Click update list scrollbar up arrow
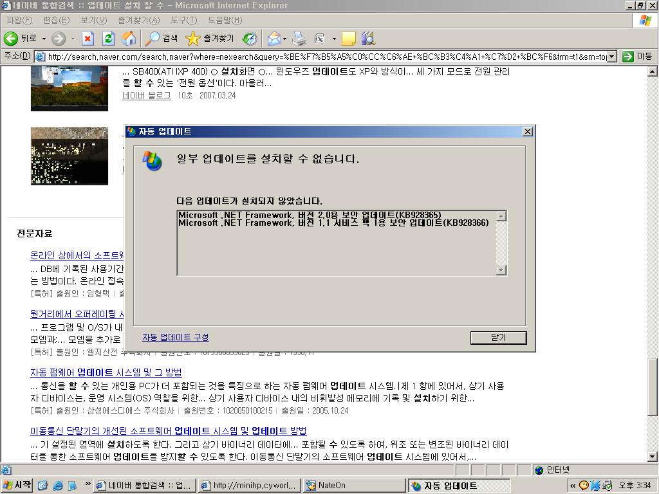 [x=501, y=216]
